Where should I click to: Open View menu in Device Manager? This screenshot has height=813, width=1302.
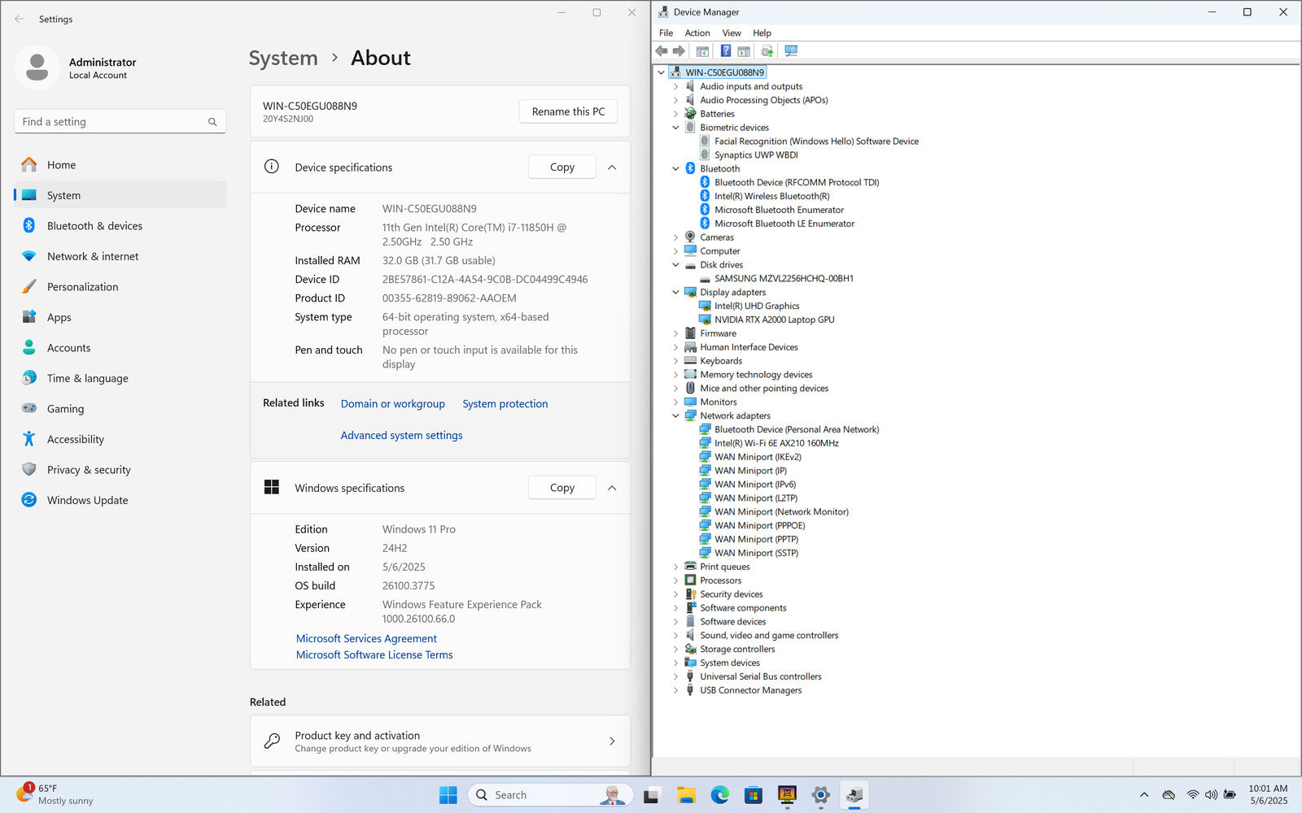tap(732, 33)
